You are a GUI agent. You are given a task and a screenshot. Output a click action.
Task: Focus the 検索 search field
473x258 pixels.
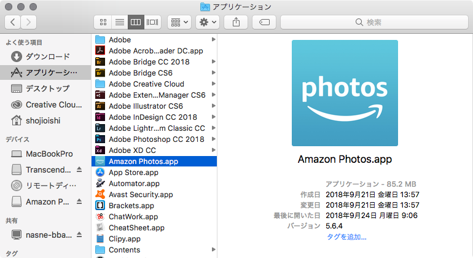(374, 22)
